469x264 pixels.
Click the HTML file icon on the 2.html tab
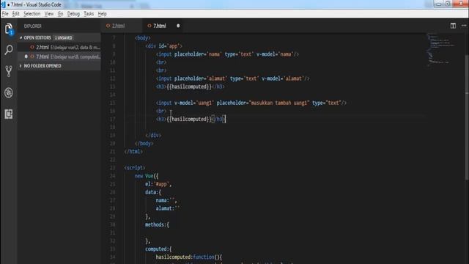coord(108,26)
